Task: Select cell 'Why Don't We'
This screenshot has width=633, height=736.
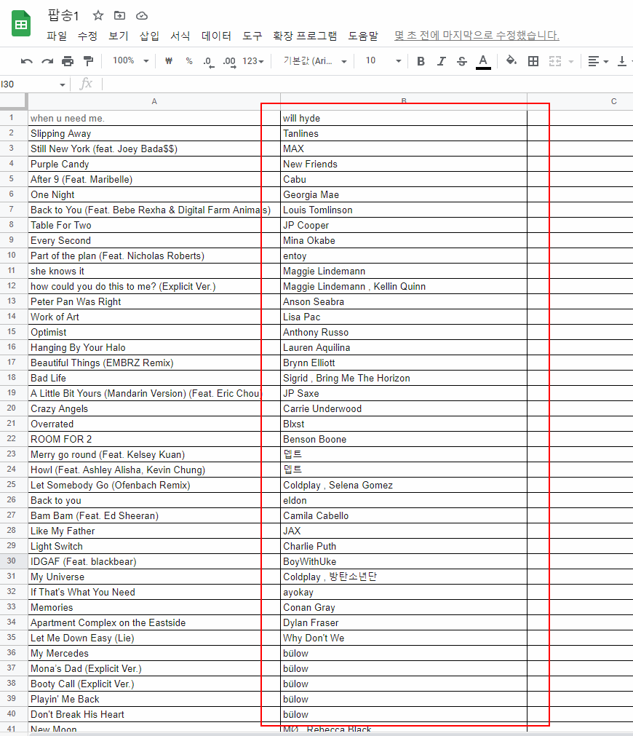Action: (x=404, y=638)
